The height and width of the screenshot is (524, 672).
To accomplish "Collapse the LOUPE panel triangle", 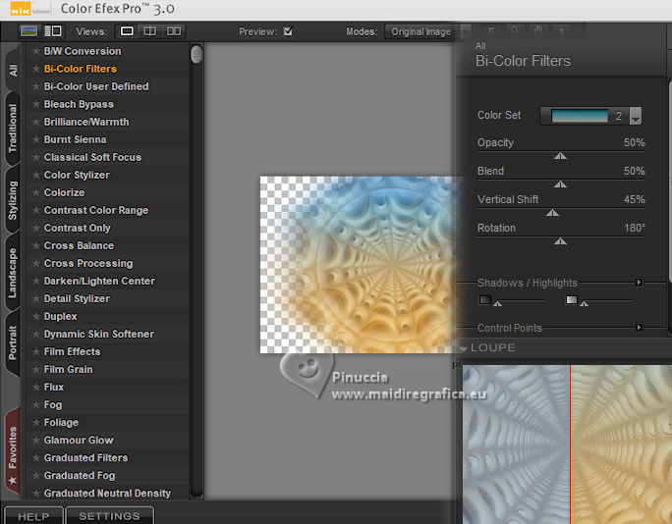I will [x=464, y=348].
